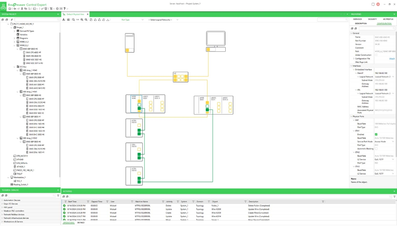Click the Attach link for Configuration File
397x227 pixels.
coord(392,59)
